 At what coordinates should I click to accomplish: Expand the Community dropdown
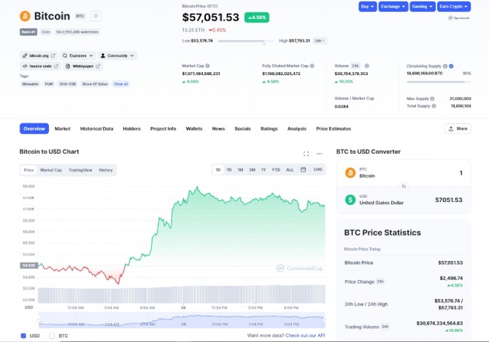118,55
